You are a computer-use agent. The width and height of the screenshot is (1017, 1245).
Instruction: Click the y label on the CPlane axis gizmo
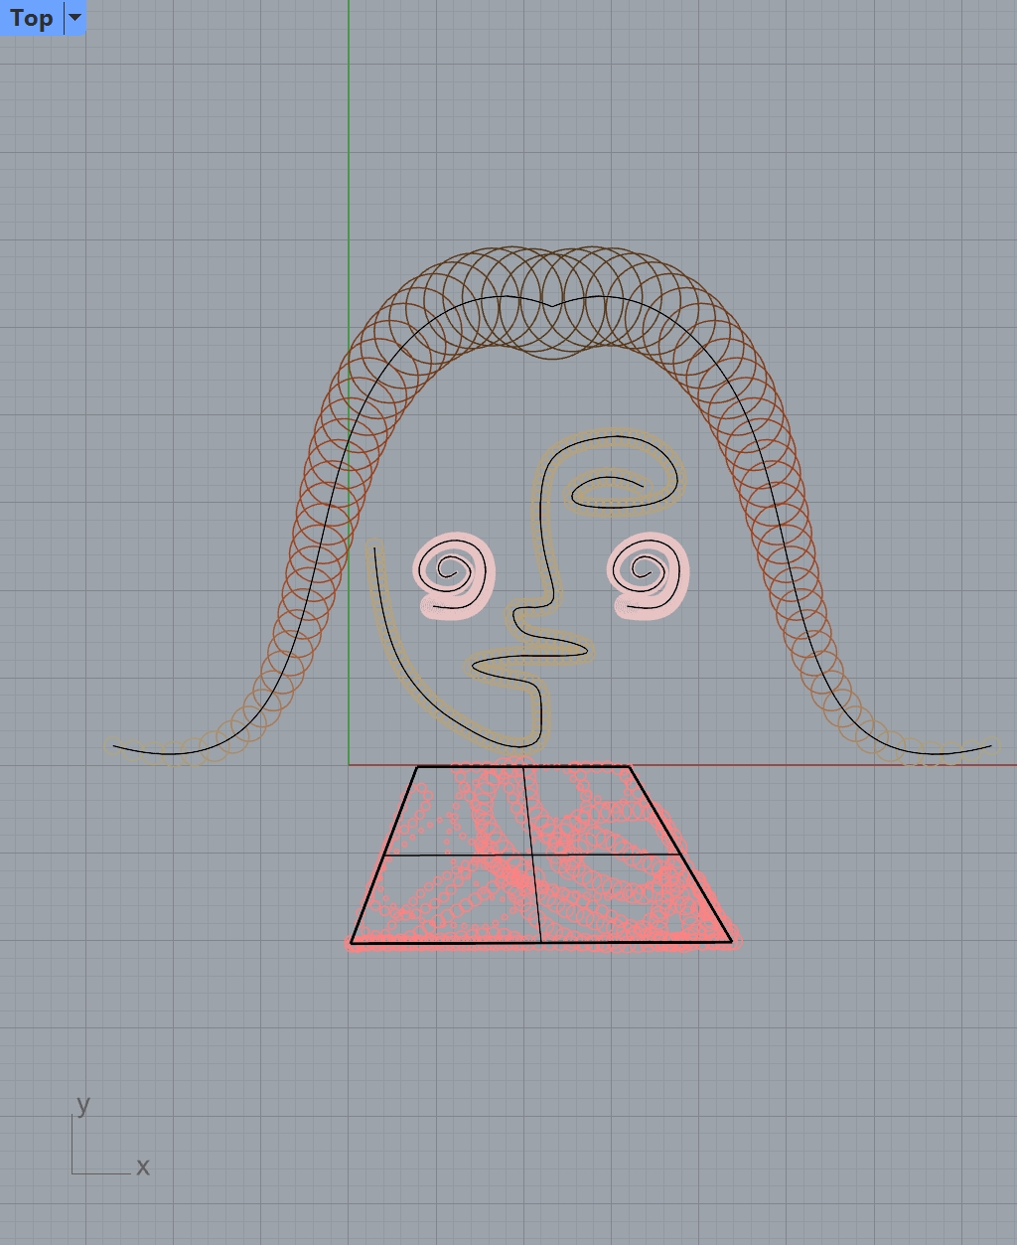[x=83, y=1104]
